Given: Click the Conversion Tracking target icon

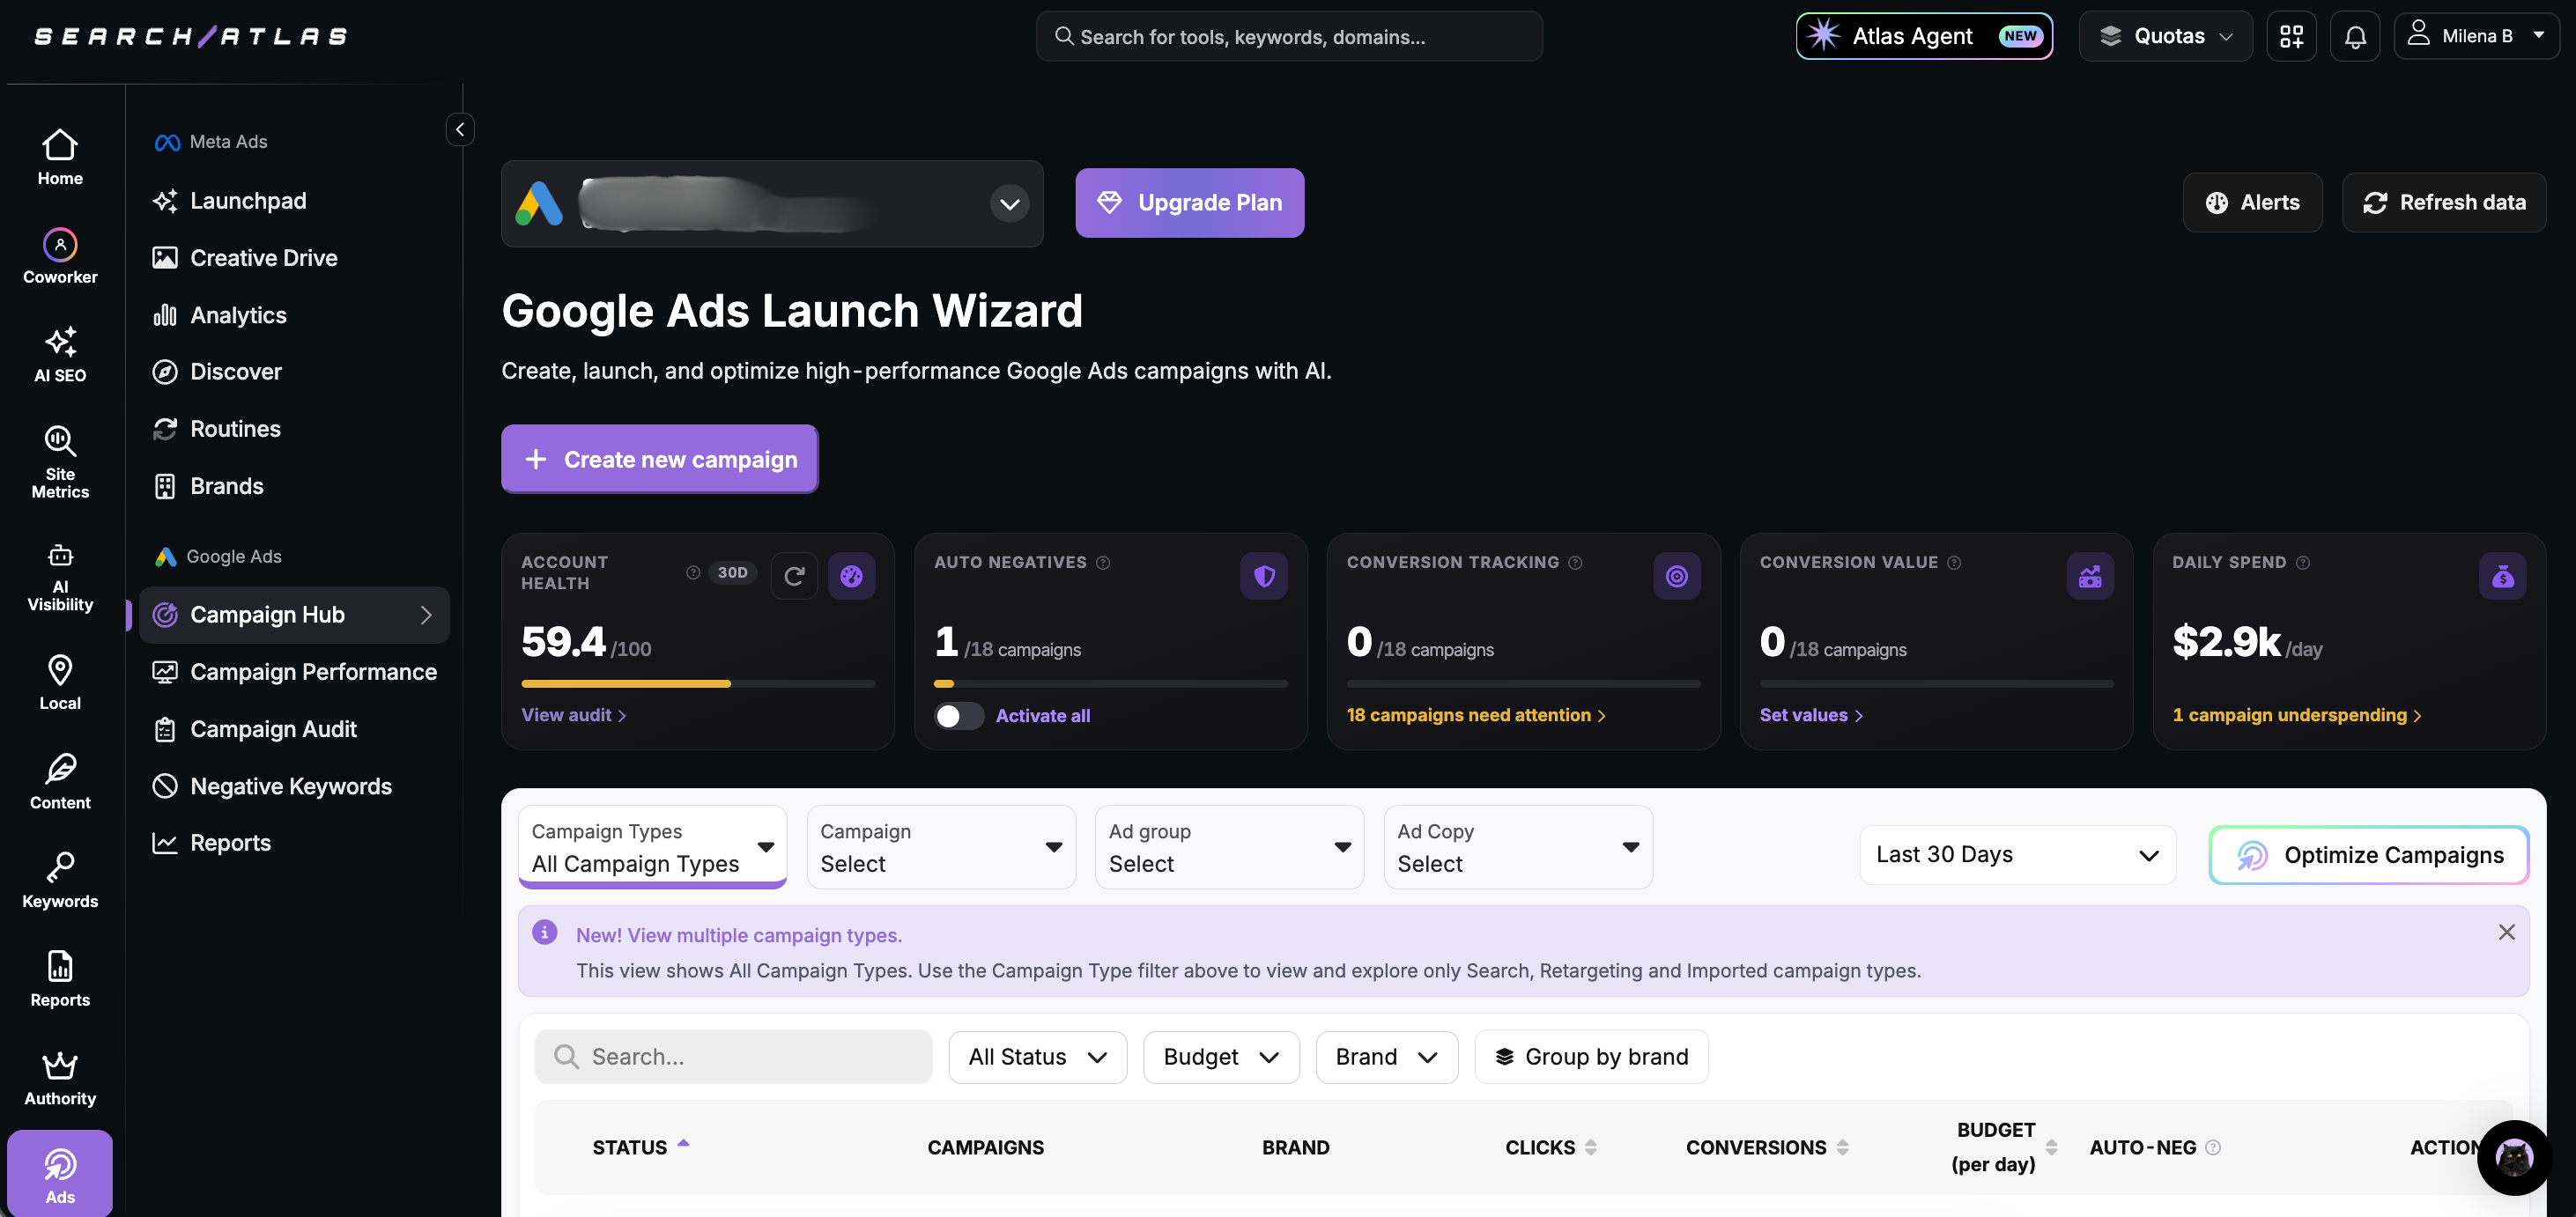Looking at the screenshot, I should (x=1677, y=576).
